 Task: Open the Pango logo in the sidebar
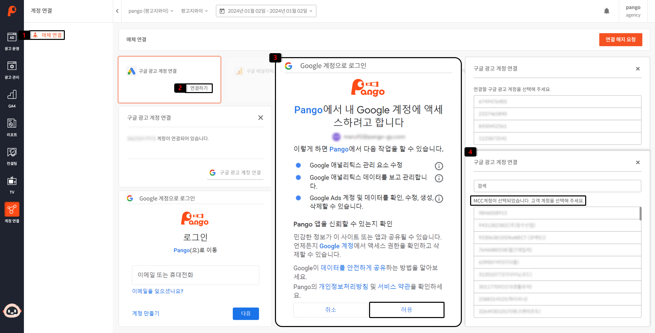click(x=12, y=11)
